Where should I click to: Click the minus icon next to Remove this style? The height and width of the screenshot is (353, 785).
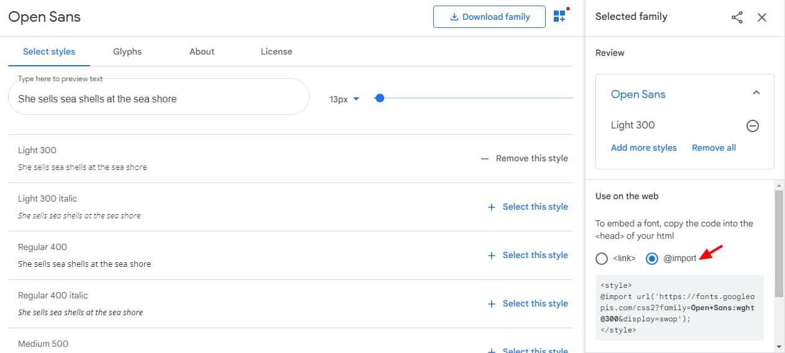pos(485,159)
